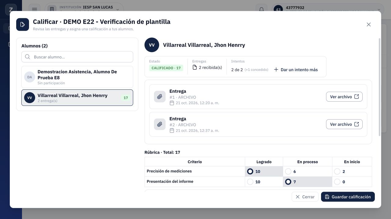Click the Criterio column header
The height and width of the screenshot is (219, 391).
tap(195, 162)
